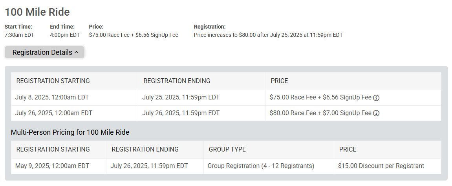Click the July 8, 2025, 12:00am EDT cell
452x186 pixels.
(74, 98)
